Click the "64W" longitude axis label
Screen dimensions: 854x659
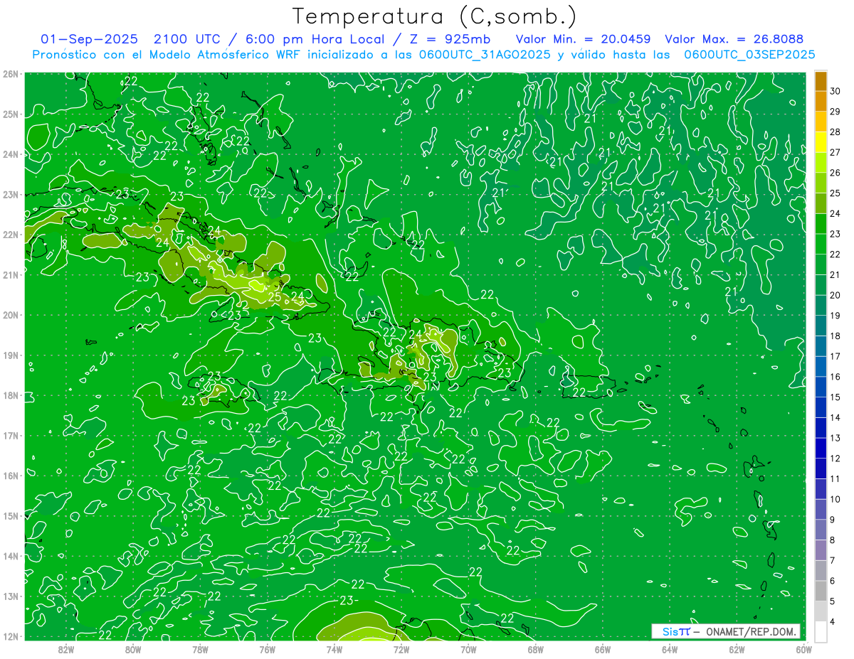point(670,648)
